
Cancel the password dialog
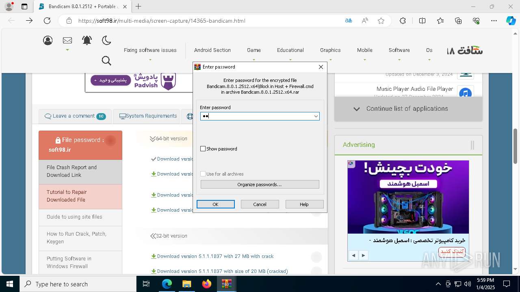pyautogui.click(x=260, y=204)
